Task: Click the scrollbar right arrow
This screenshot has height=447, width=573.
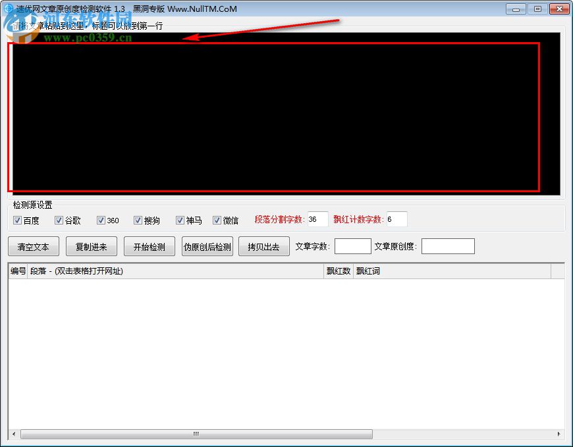Action: coord(559,434)
